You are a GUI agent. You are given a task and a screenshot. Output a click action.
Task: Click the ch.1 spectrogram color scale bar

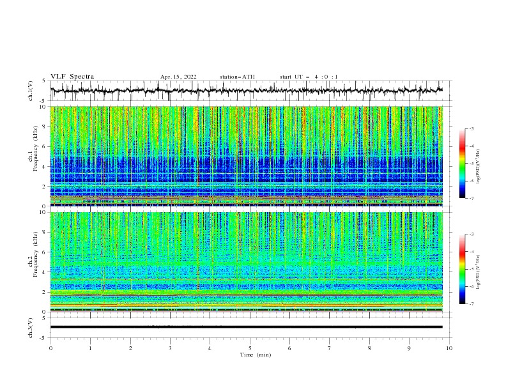462,164
